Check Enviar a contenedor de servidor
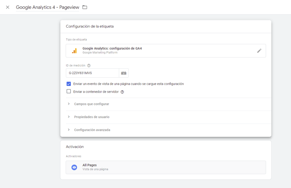 coord(69,91)
